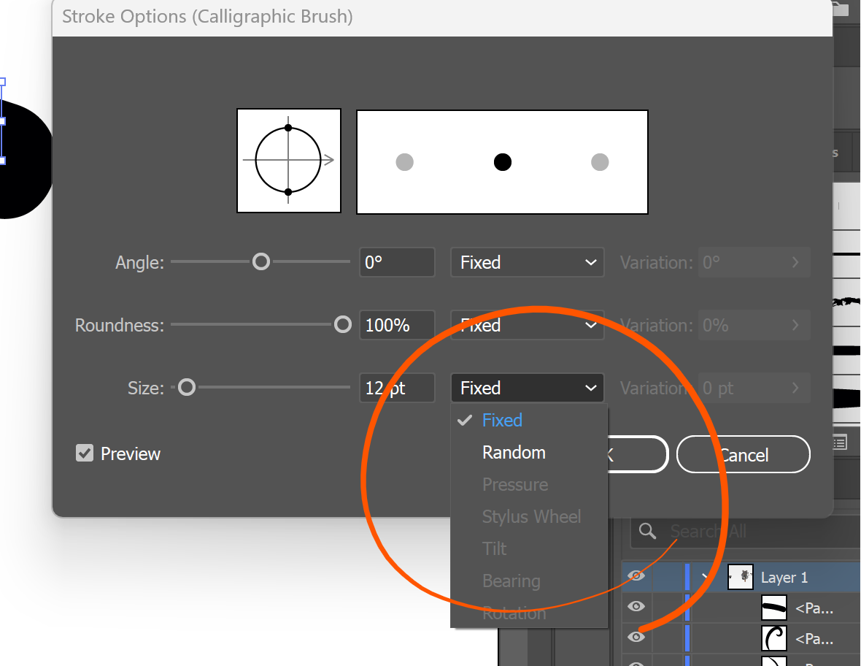
Task: Collapse the Layer 1 disclosure arrow
Action: [706, 577]
